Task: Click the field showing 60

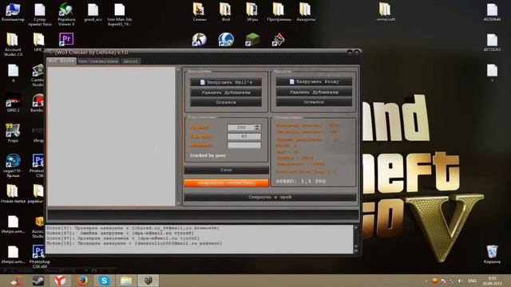Action: [x=244, y=136]
